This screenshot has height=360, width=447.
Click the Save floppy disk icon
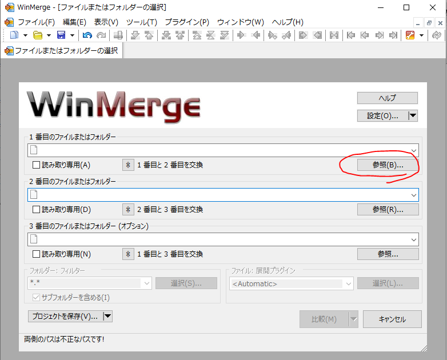click(x=61, y=35)
